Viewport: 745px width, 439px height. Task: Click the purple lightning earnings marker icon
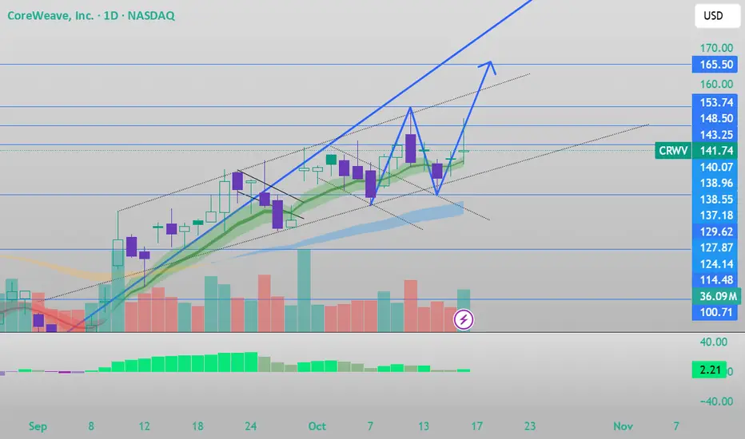pyautogui.click(x=464, y=319)
